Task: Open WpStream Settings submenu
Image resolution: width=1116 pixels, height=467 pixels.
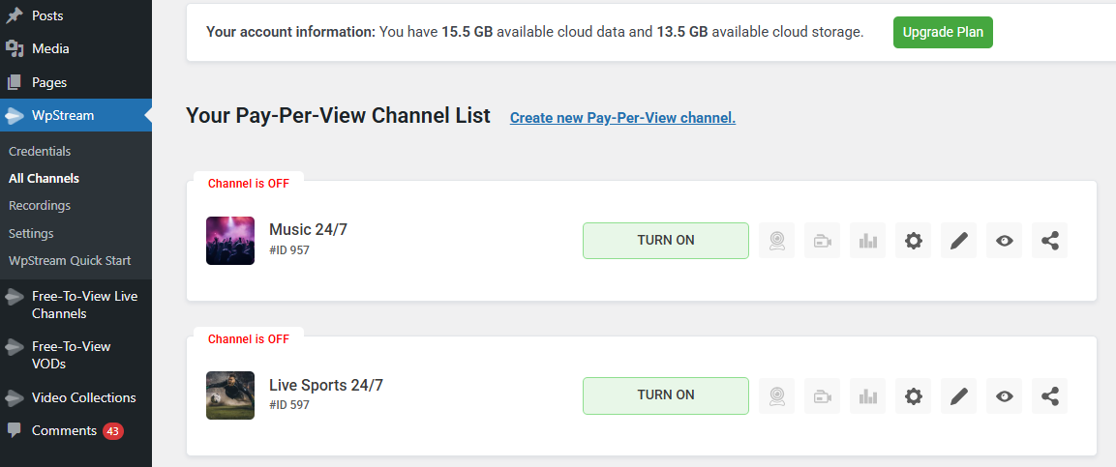Action: (x=31, y=233)
